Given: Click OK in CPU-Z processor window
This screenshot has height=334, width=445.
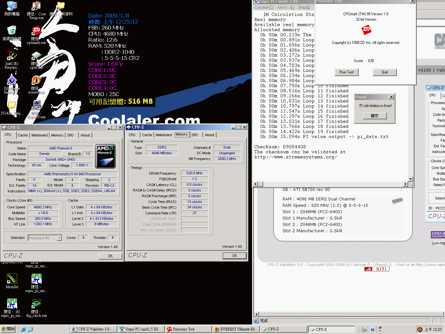Looking at the screenshot, I should coord(110,256).
